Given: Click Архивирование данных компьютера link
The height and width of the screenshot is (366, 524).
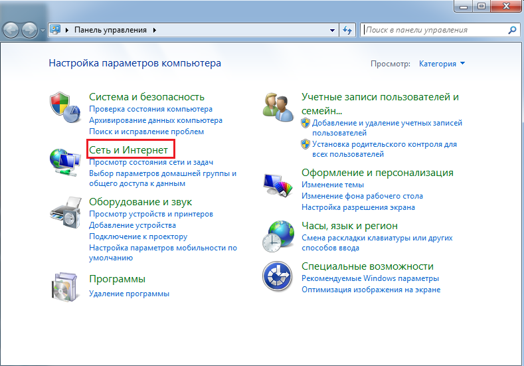Looking at the screenshot, I should tap(155, 120).
